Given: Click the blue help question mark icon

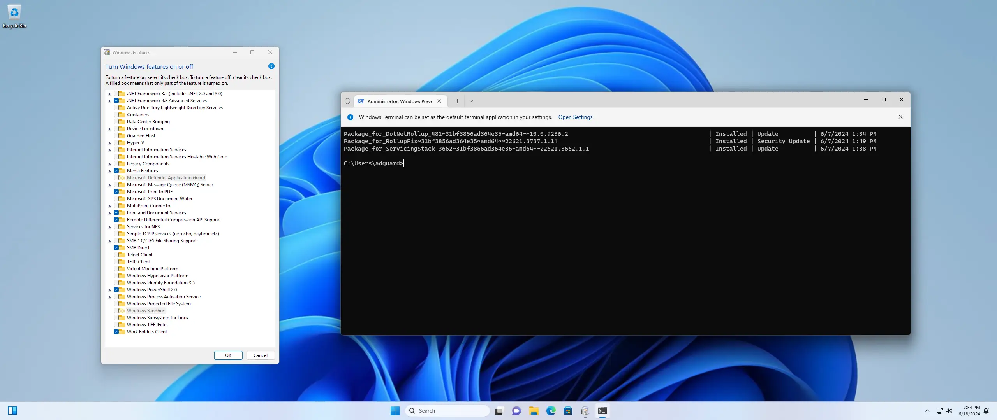Looking at the screenshot, I should (x=271, y=66).
